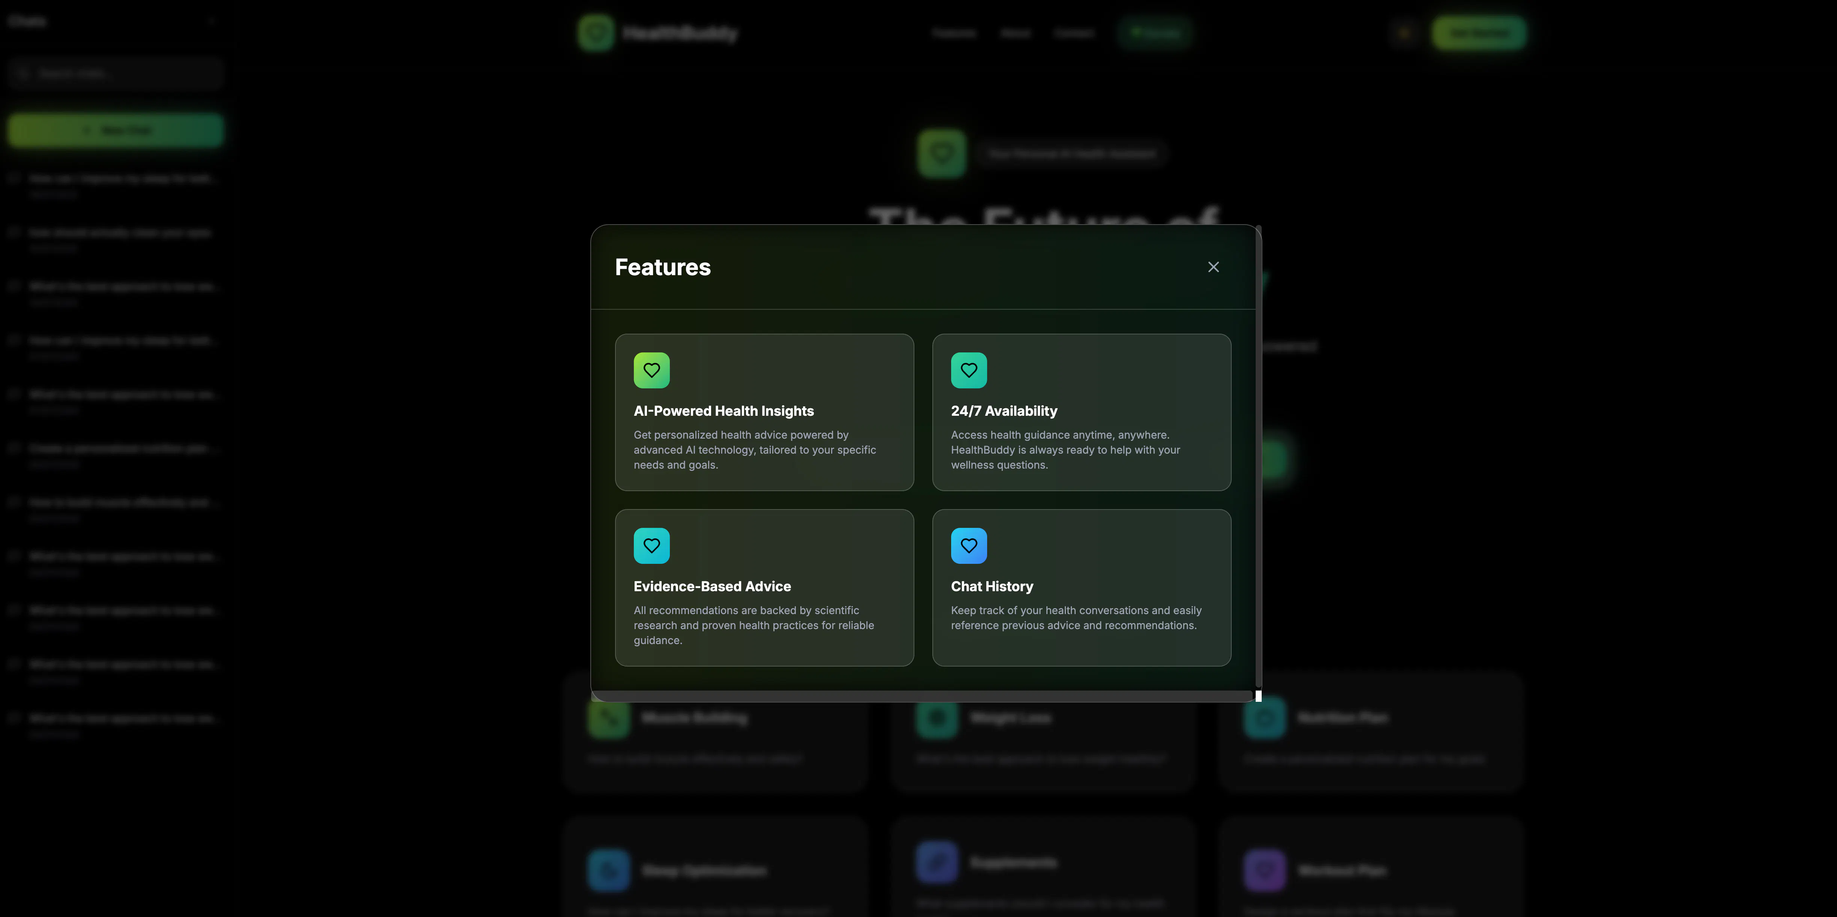Click the blurred Supplements card icon
Viewport: 1837px width, 917px height.
pos(937,862)
